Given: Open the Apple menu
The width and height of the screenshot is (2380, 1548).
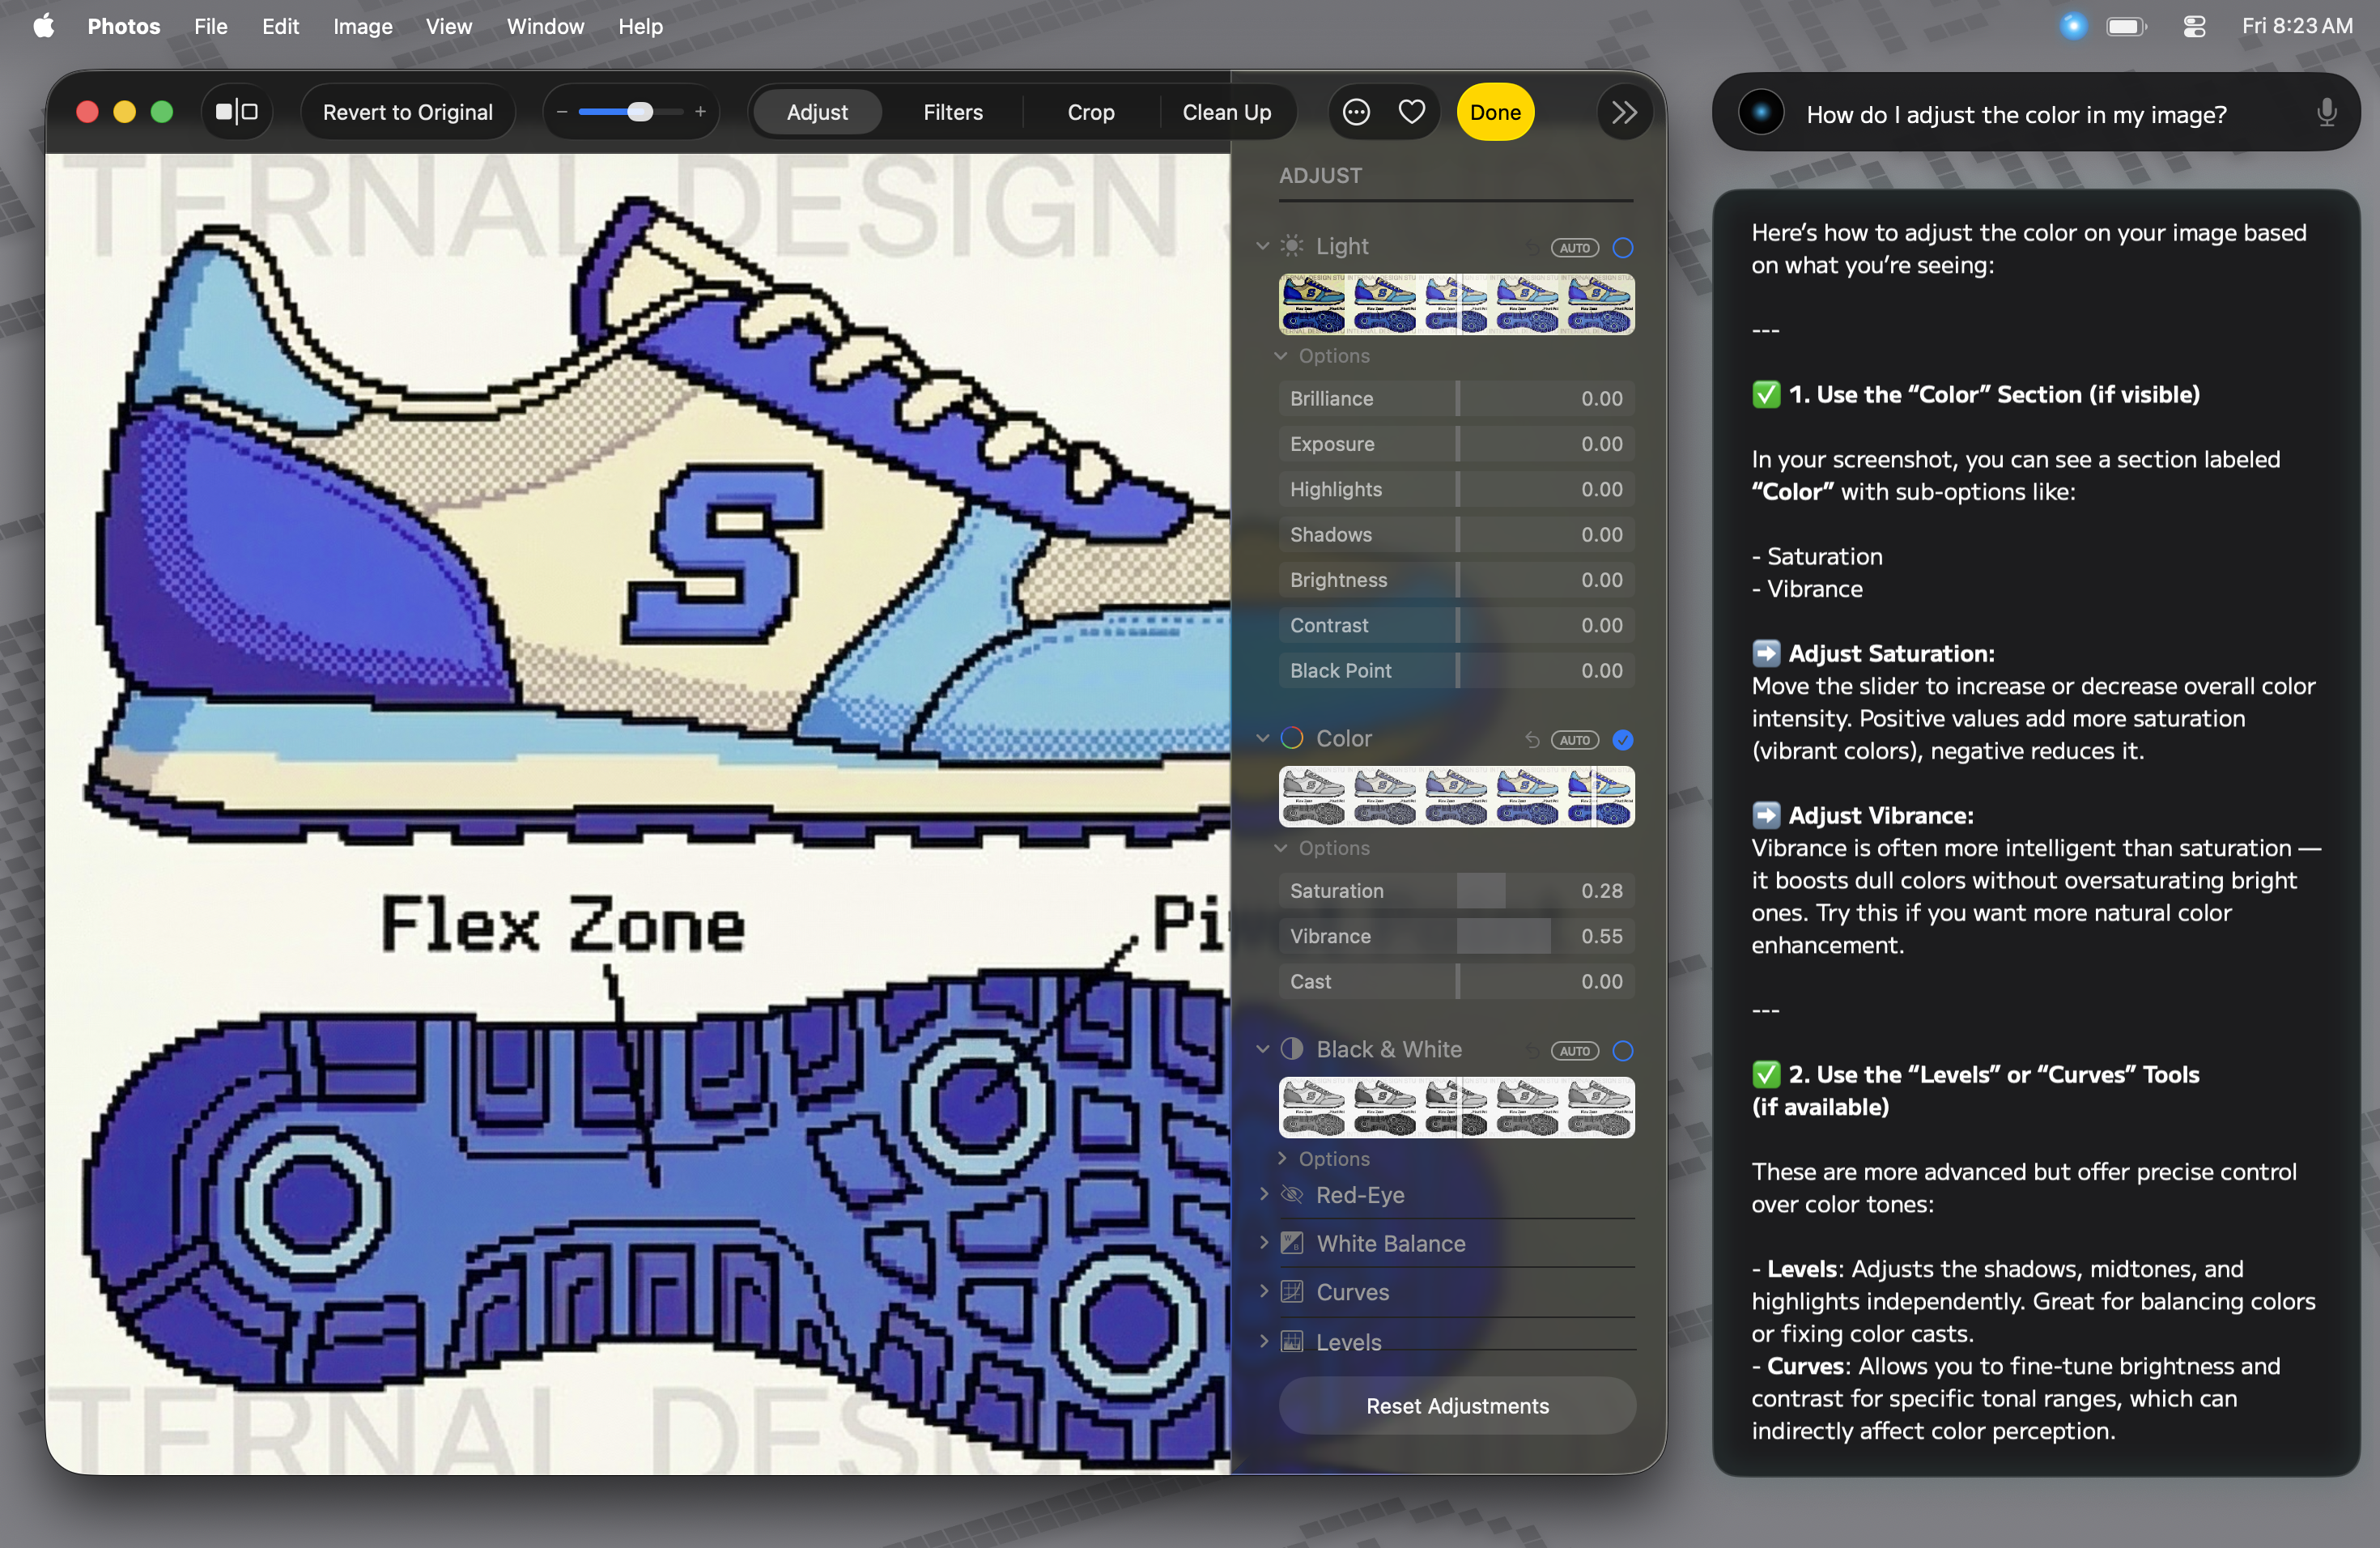Looking at the screenshot, I should [x=43, y=26].
